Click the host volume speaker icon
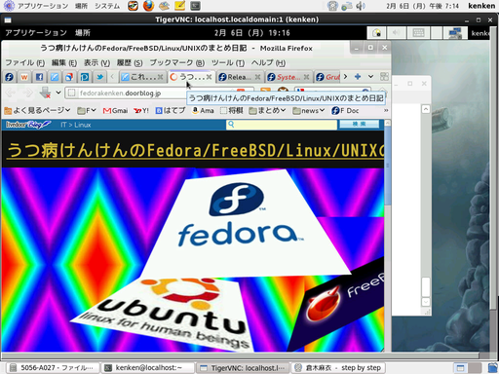This screenshot has height=374, width=499. tap(360, 6)
